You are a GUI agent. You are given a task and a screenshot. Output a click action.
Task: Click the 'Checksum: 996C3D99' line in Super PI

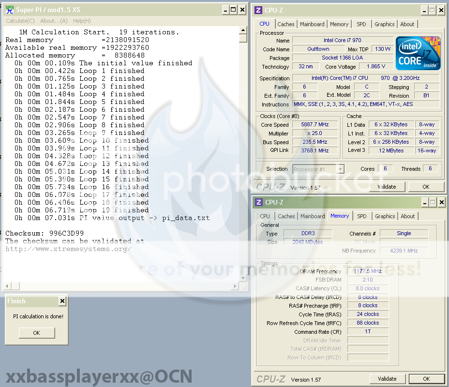click(x=45, y=233)
